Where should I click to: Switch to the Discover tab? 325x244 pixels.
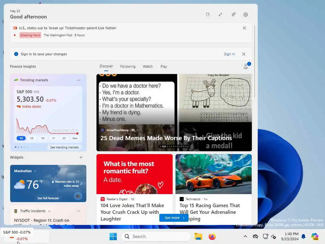pos(106,66)
